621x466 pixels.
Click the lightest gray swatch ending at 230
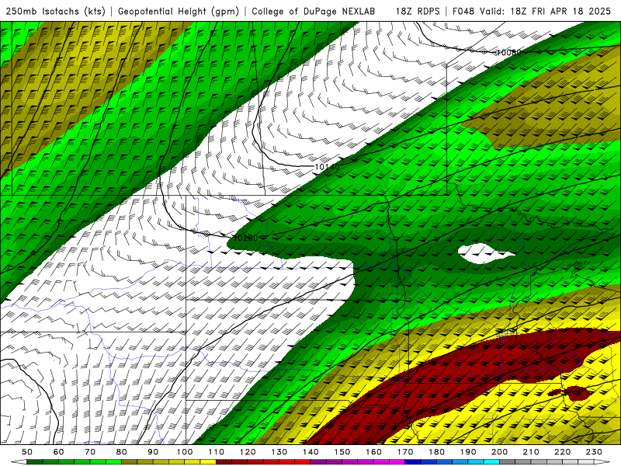(586, 462)
